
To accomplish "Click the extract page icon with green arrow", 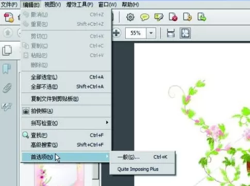I will click(202, 17).
